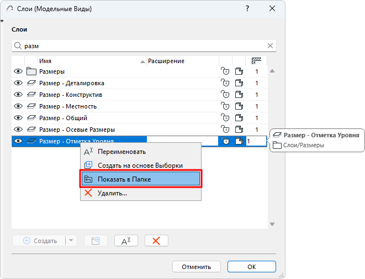Toggle visibility of the Размеры folder
The width and height of the screenshot is (365, 279).
point(18,71)
